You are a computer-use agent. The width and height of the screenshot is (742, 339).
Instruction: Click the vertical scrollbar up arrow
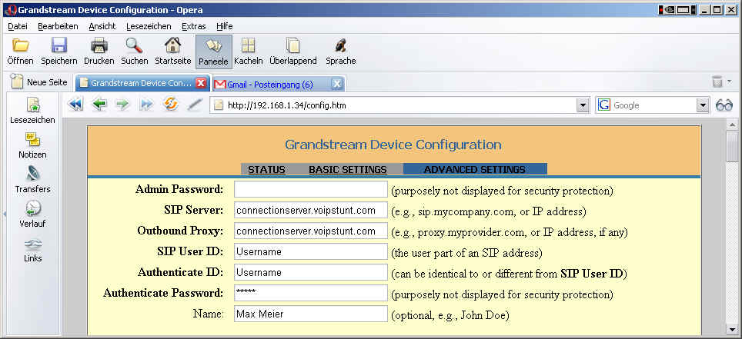[x=732, y=125]
